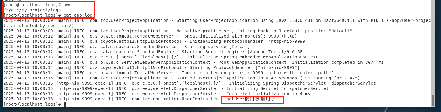Click the No active profile set log line
This screenshot has width=441, height=112.
[178, 31]
